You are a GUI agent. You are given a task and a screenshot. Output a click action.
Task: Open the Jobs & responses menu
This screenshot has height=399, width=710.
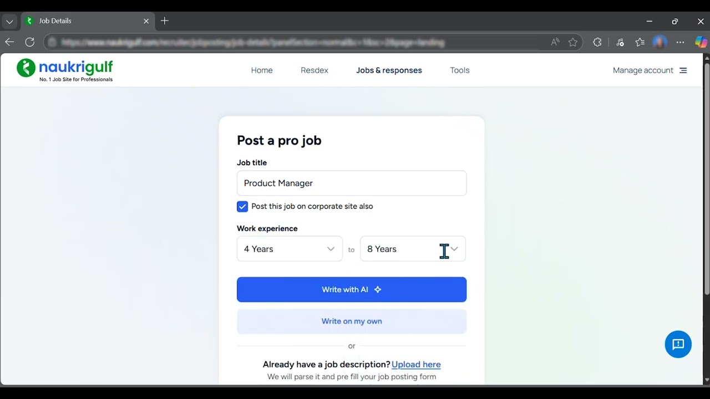click(389, 70)
